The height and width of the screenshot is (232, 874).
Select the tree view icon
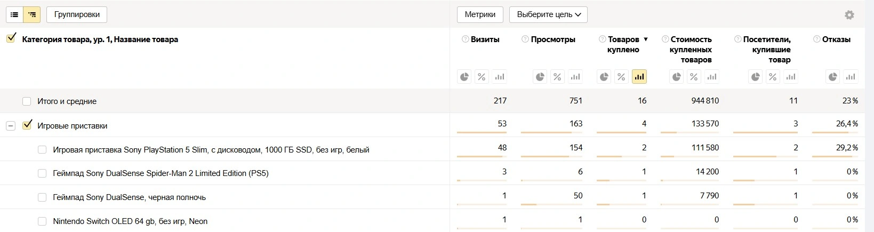(x=32, y=14)
